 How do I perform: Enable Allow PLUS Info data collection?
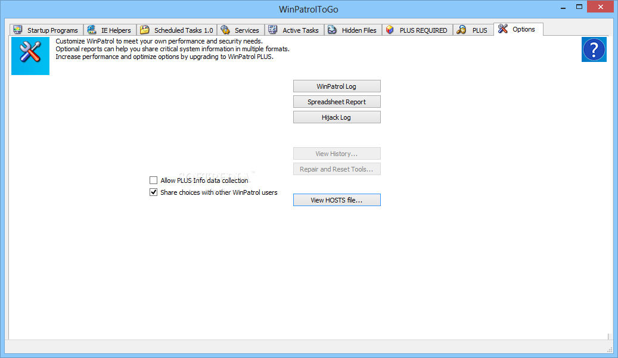[x=153, y=180]
